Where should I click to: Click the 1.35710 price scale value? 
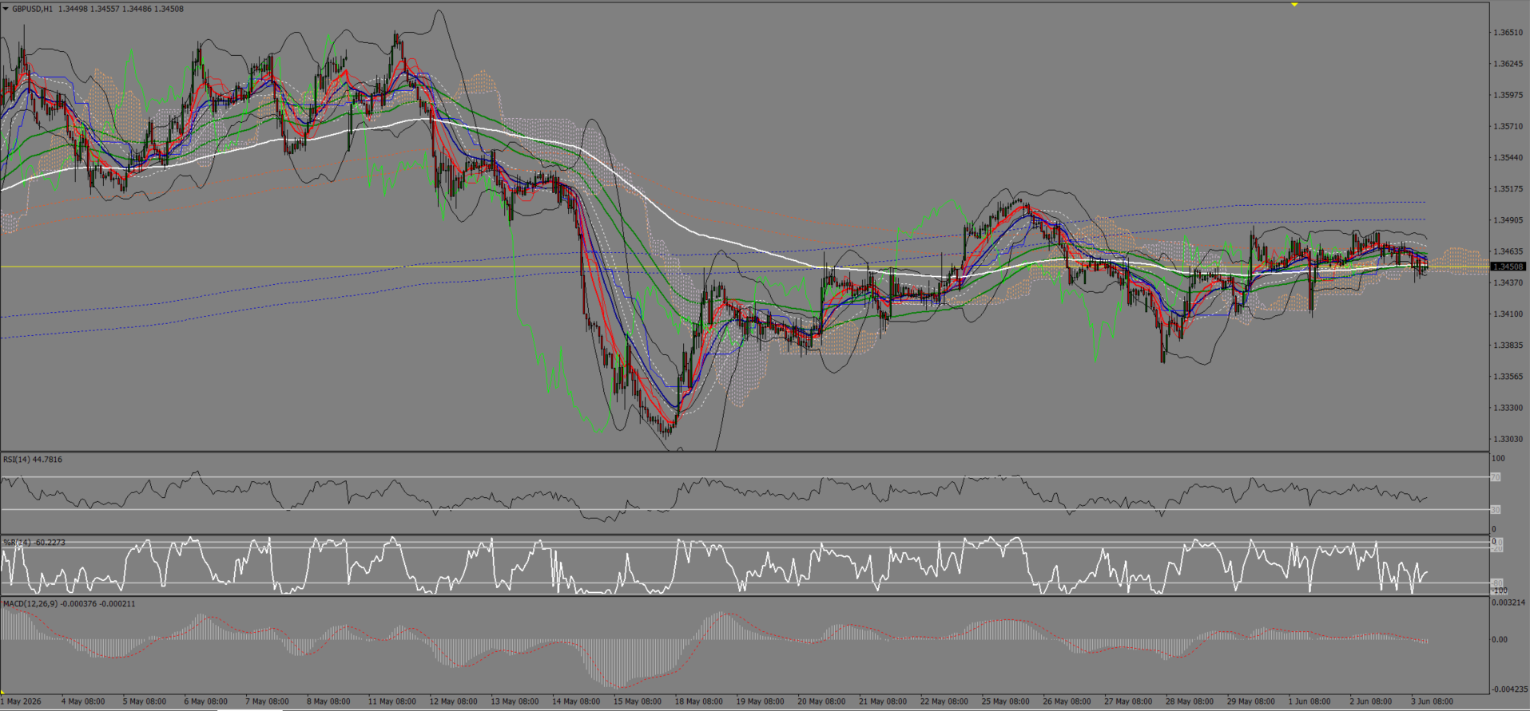point(1508,126)
